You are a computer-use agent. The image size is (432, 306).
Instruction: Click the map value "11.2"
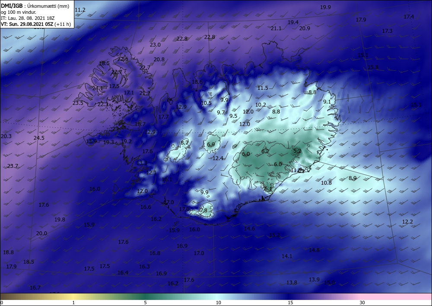point(80,10)
